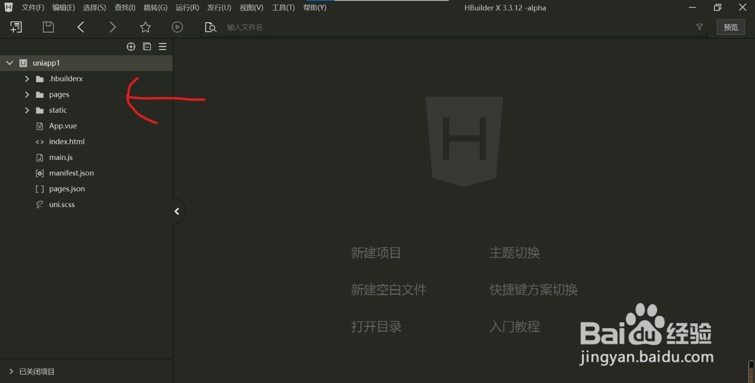Click the .hbuilderx folder icon
The image size is (755, 383).
tap(40, 79)
